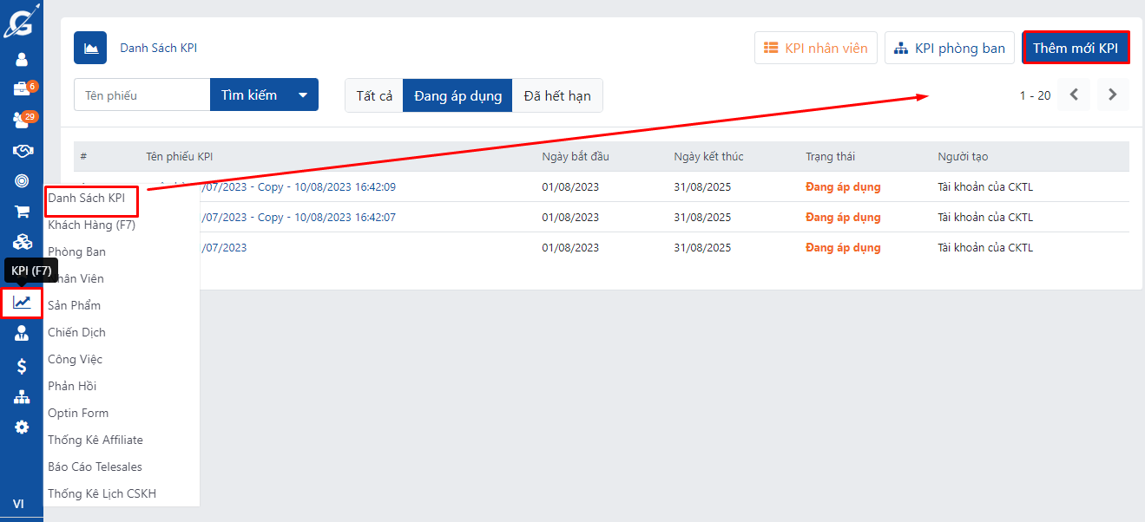Select the 'Đang áp dụng' filter

tap(457, 95)
